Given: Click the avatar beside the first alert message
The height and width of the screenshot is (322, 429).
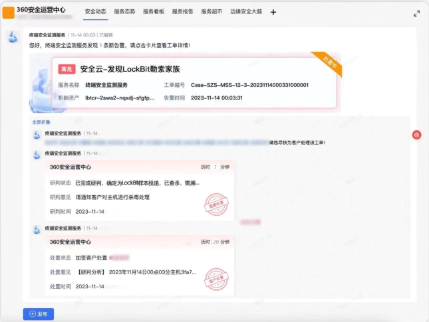Looking at the screenshot, I should 13,36.
